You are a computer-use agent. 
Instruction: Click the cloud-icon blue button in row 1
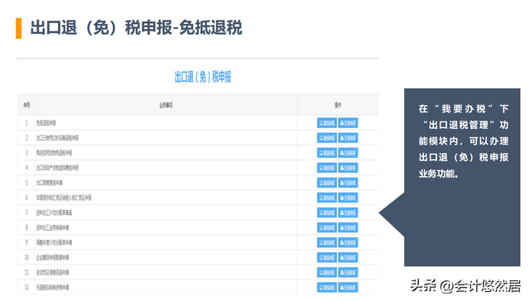[348, 123]
